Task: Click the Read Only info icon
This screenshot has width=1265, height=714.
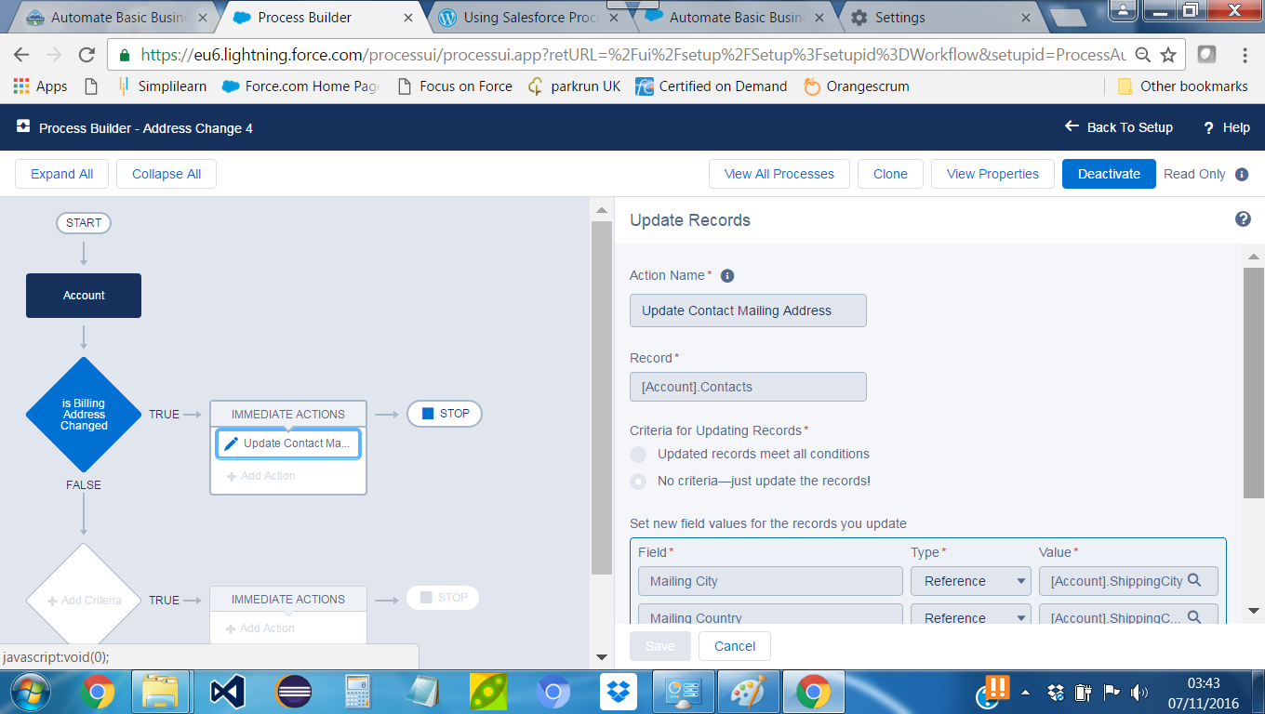Action: [x=1242, y=174]
